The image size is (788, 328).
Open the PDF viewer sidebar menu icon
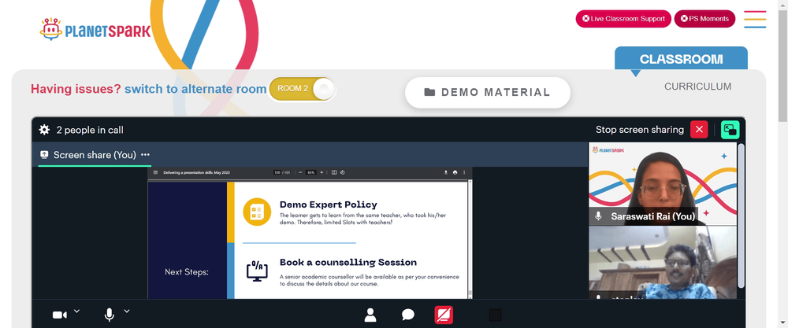[x=155, y=172]
